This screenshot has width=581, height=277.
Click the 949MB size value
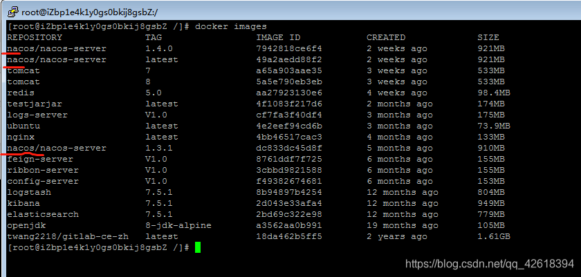(491, 204)
